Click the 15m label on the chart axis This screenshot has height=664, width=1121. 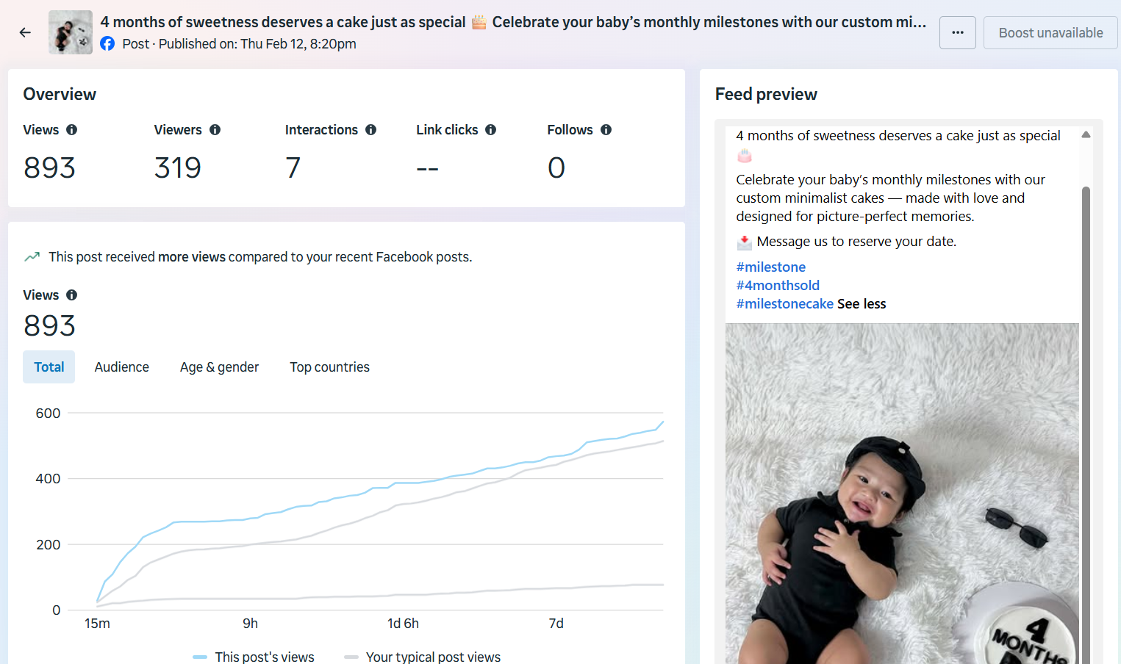coord(97,624)
